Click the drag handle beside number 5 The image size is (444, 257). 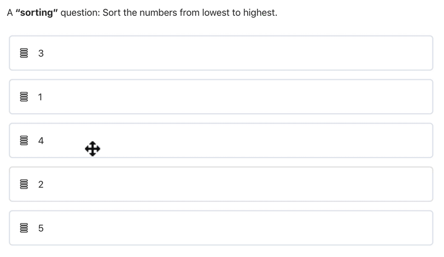click(x=24, y=229)
